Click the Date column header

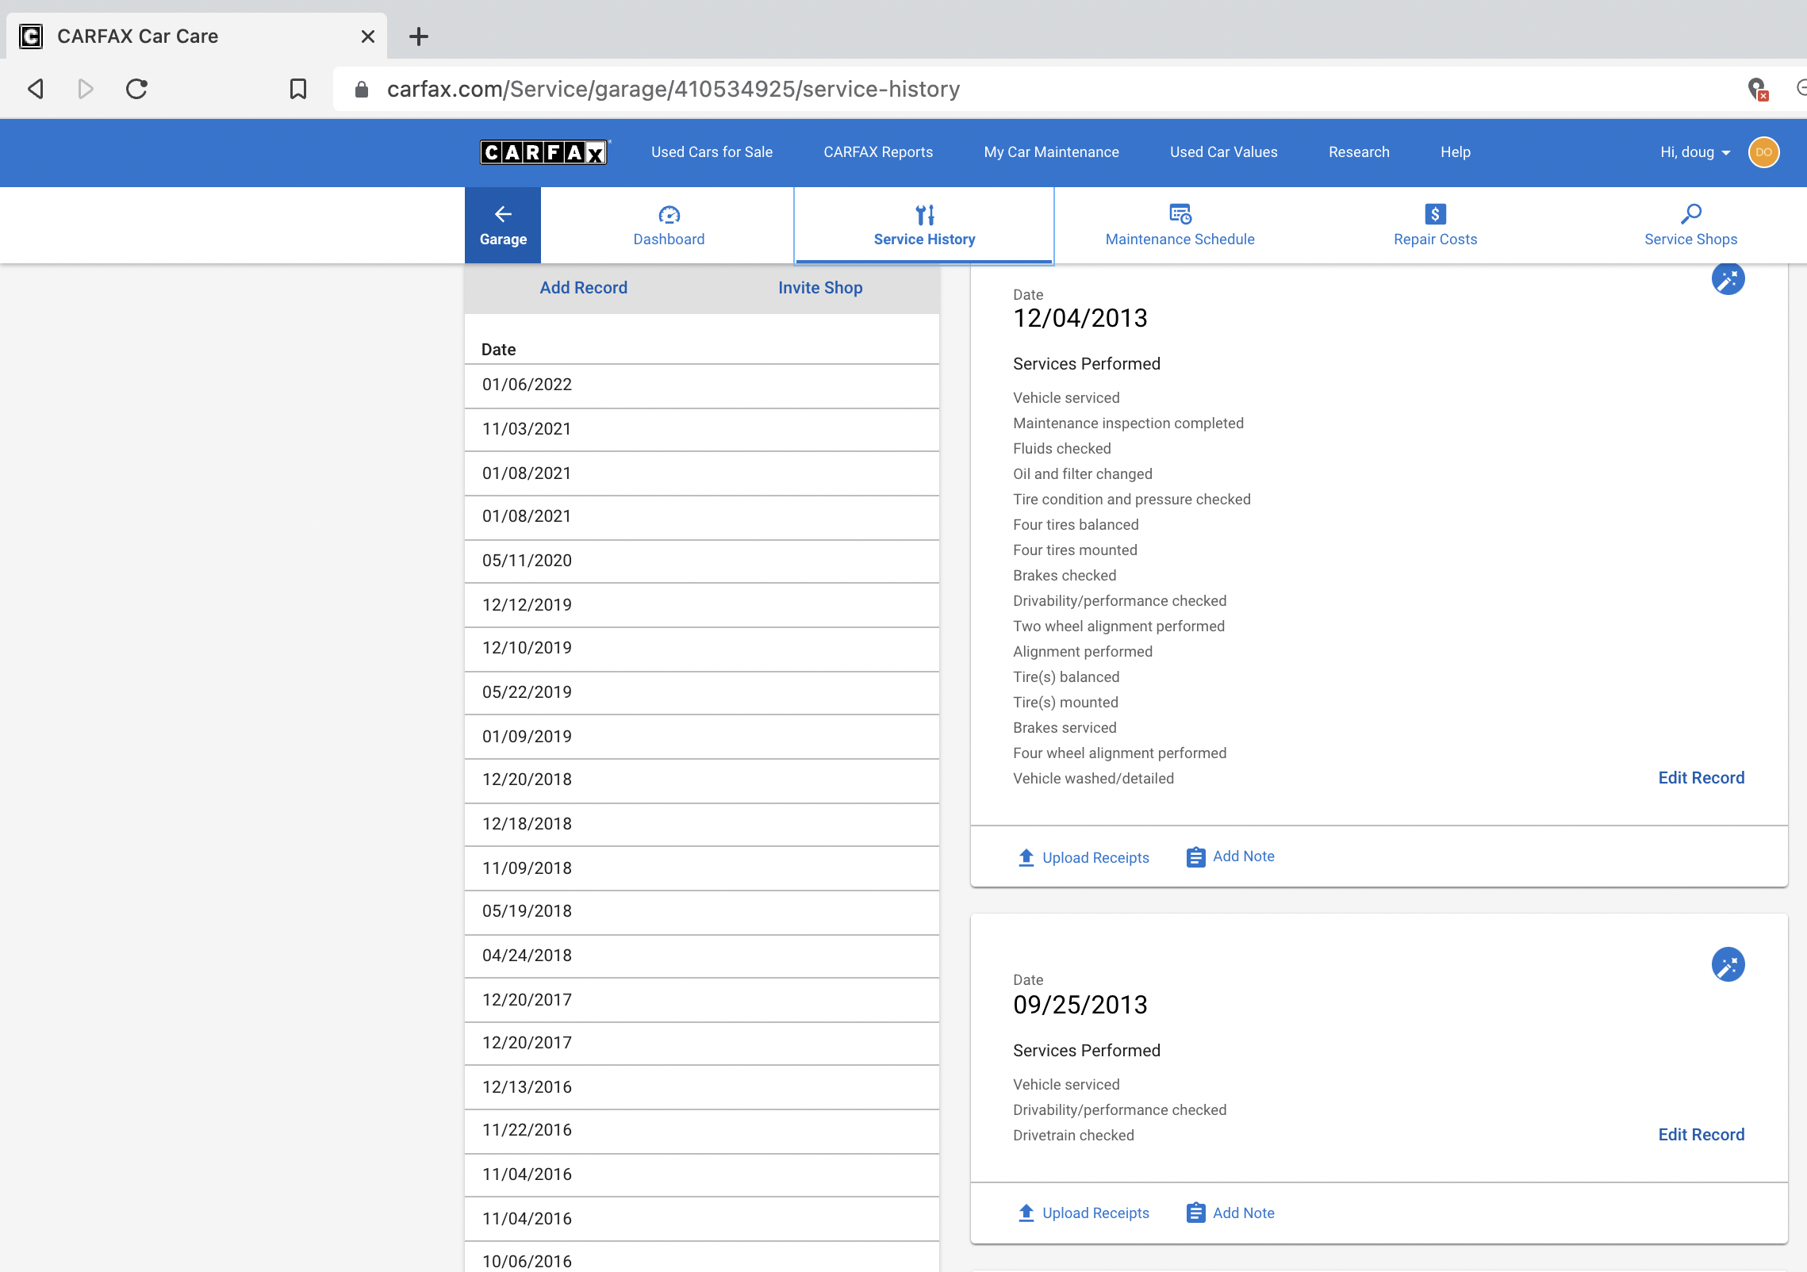[x=498, y=350]
